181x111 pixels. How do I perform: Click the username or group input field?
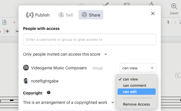pyautogui.click(x=90, y=39)
